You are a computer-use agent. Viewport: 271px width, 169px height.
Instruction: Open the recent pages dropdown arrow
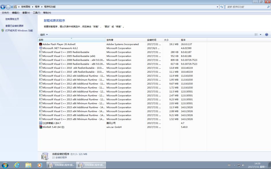[x=12, y=7]
